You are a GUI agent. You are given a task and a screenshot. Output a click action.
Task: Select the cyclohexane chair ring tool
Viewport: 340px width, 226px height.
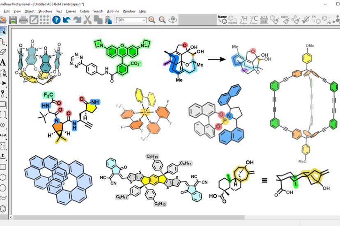(x=3, y=198)
